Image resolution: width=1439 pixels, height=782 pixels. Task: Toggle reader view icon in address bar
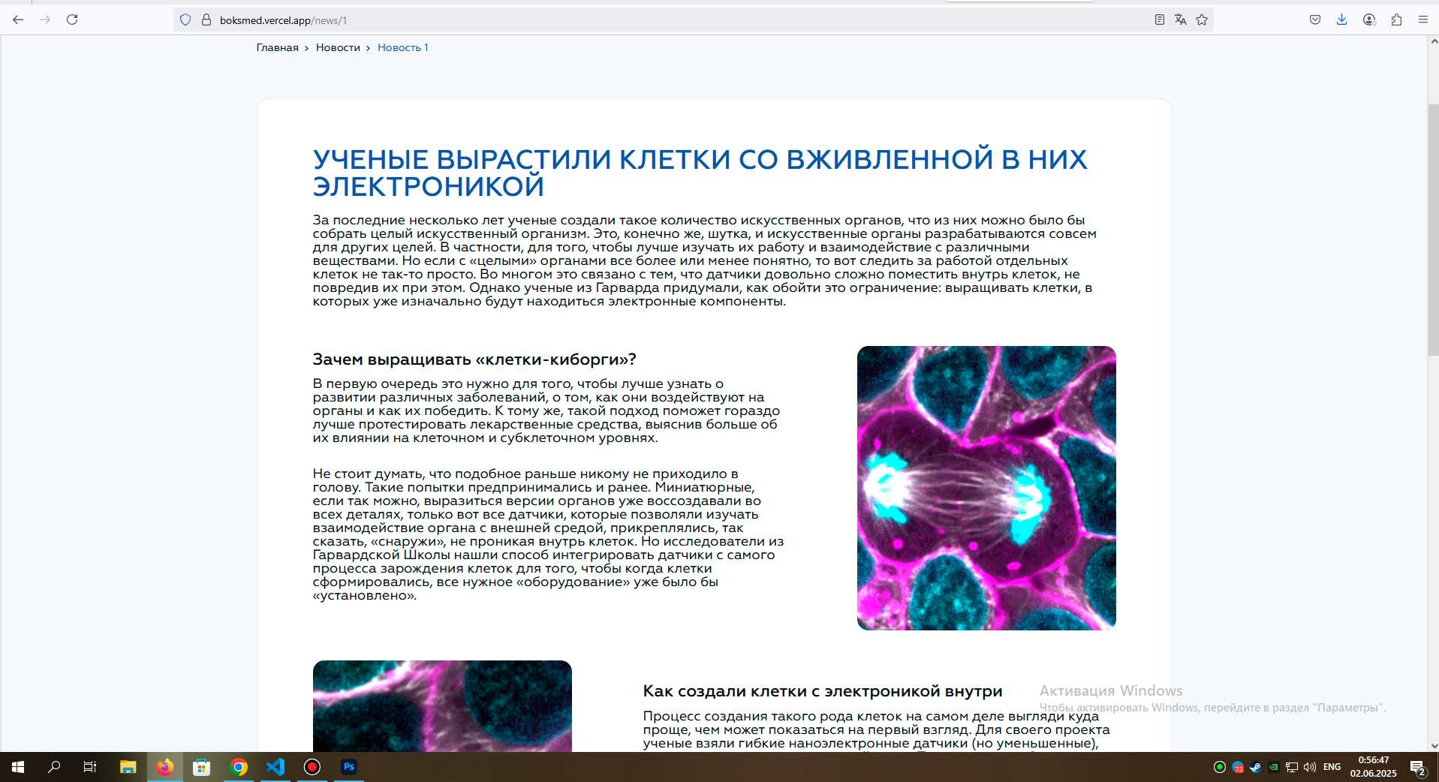pyautogui.click(x=1160, y=20)
